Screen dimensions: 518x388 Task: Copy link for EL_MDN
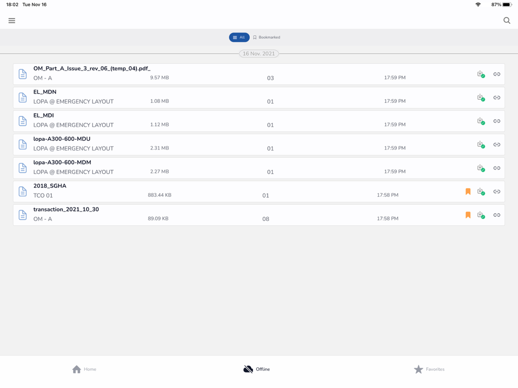497,98
